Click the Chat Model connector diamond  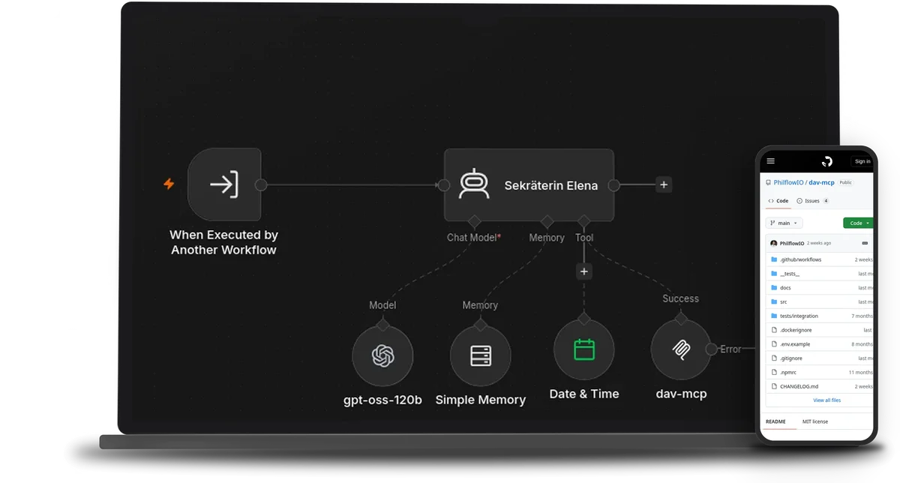click(x=473, y=221)
